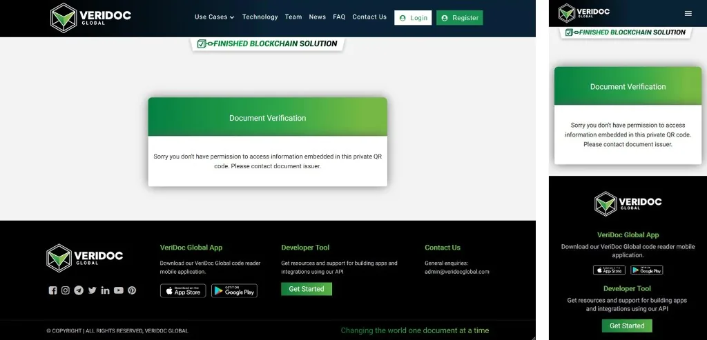Click the Contact Us footer heading

click(443, 247)
